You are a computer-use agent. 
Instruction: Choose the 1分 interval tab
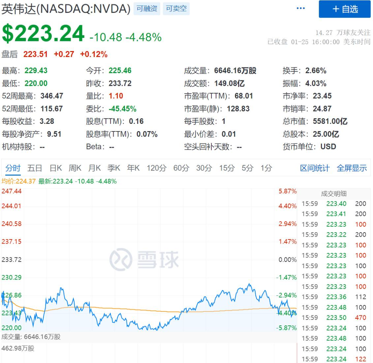click(266, 168)
